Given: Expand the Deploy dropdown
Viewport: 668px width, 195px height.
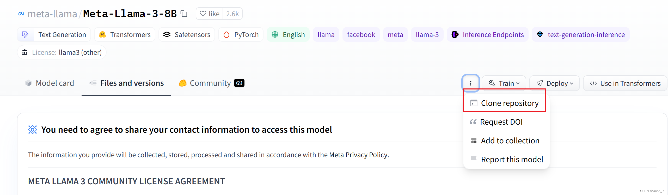Looking at the screenshot, I should pyautogui.click(x=555, y=83).
